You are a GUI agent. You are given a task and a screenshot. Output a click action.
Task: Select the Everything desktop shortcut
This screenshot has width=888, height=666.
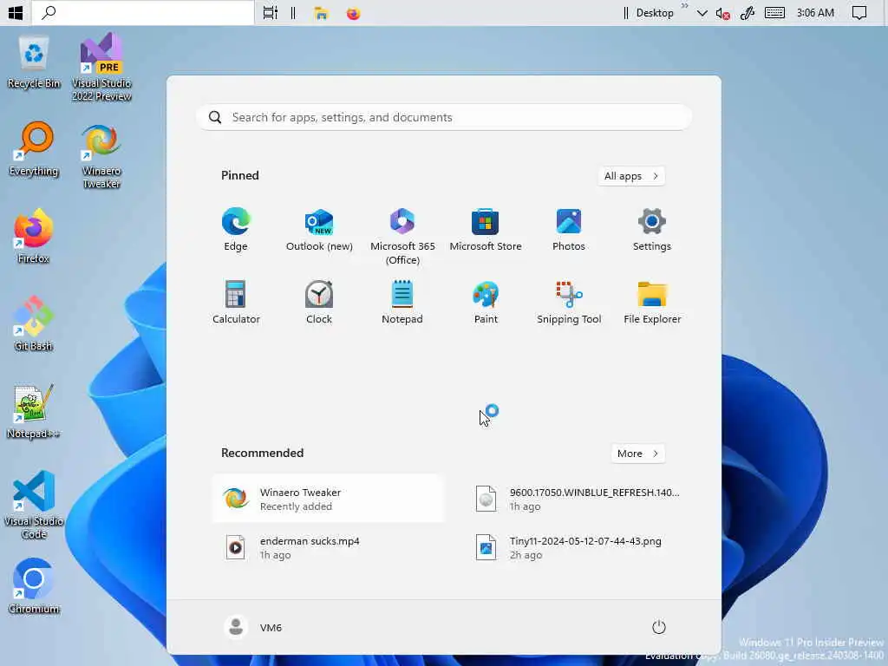click(34, 150)
